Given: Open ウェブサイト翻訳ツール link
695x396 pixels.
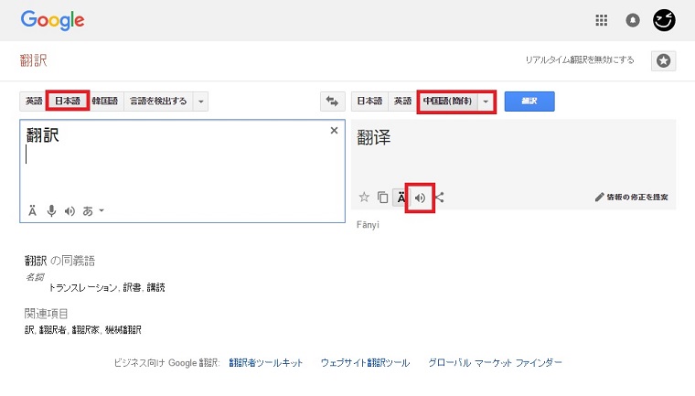Looking at the screenshot, I should click(365, 363).
